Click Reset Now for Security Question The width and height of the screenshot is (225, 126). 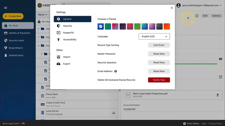click(159, 63)
